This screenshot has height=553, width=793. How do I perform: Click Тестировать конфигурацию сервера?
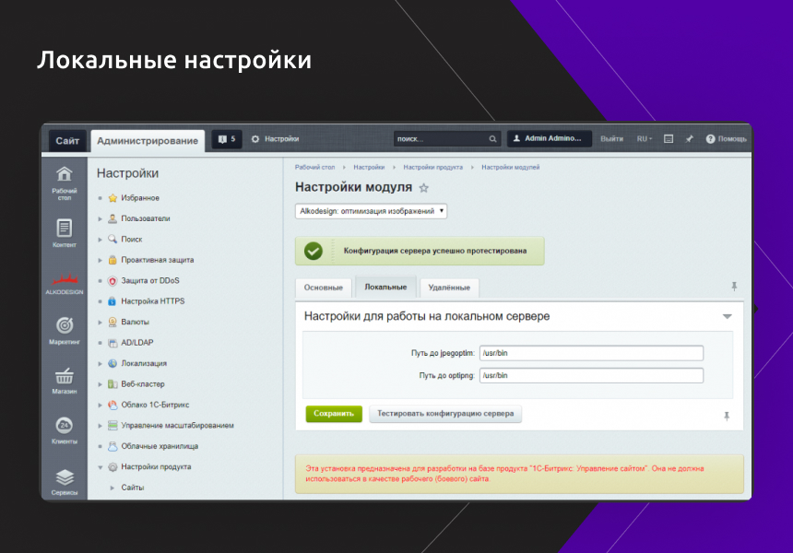click(x=446, y=414)
